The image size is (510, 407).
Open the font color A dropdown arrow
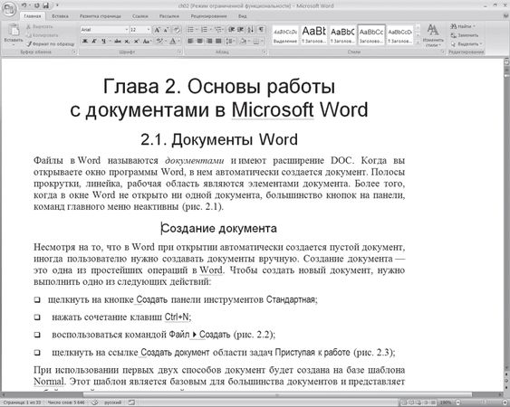point(178,41)
